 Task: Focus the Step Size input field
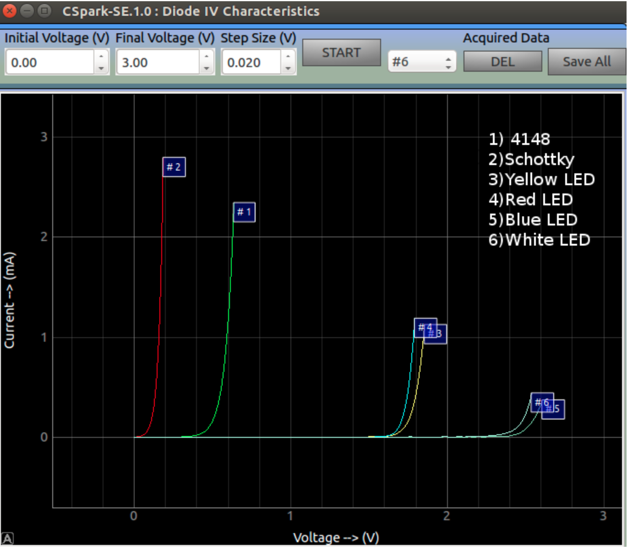[251, 62]
